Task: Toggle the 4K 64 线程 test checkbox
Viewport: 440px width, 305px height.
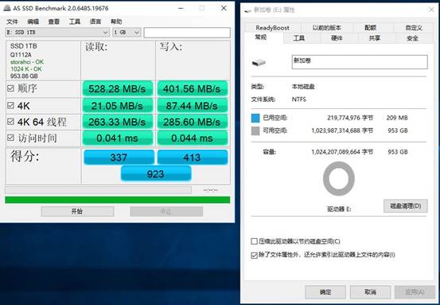Action: click(x=10, y=121)
